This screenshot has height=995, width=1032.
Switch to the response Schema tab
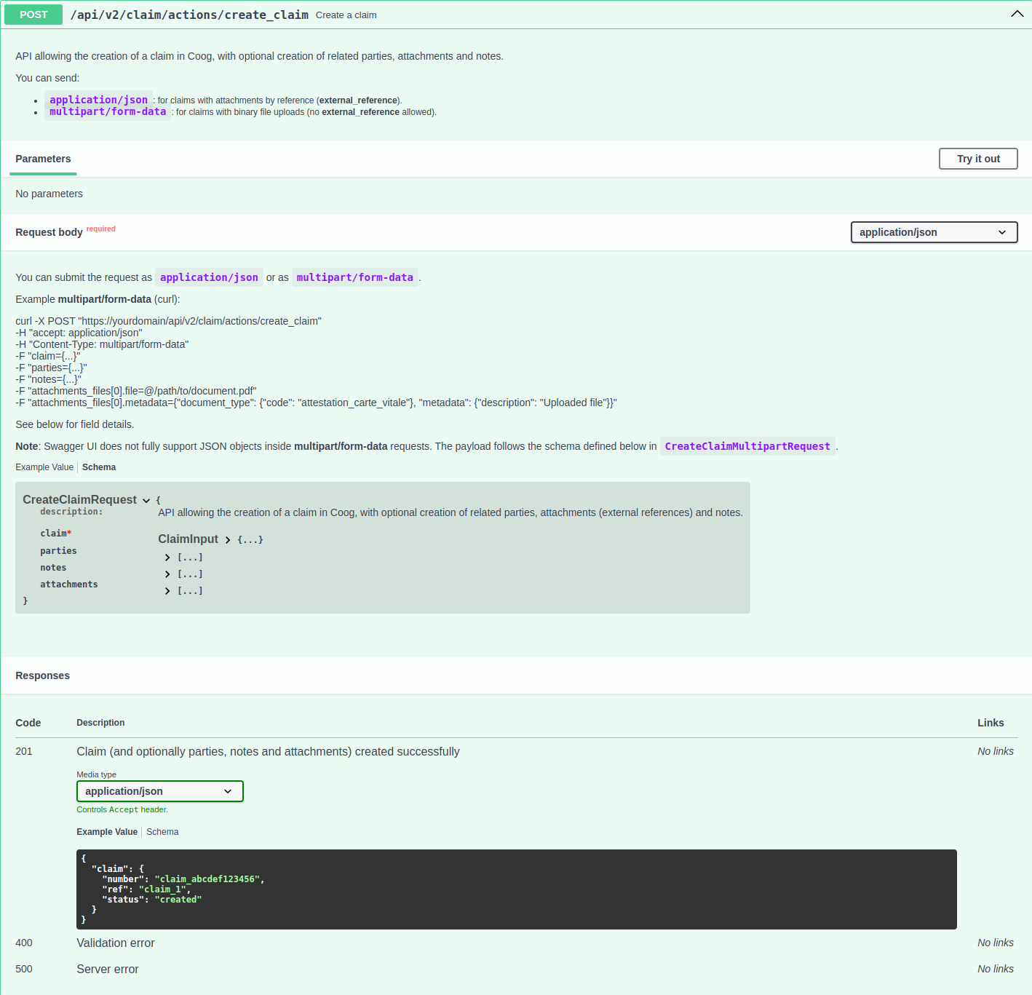162,832
